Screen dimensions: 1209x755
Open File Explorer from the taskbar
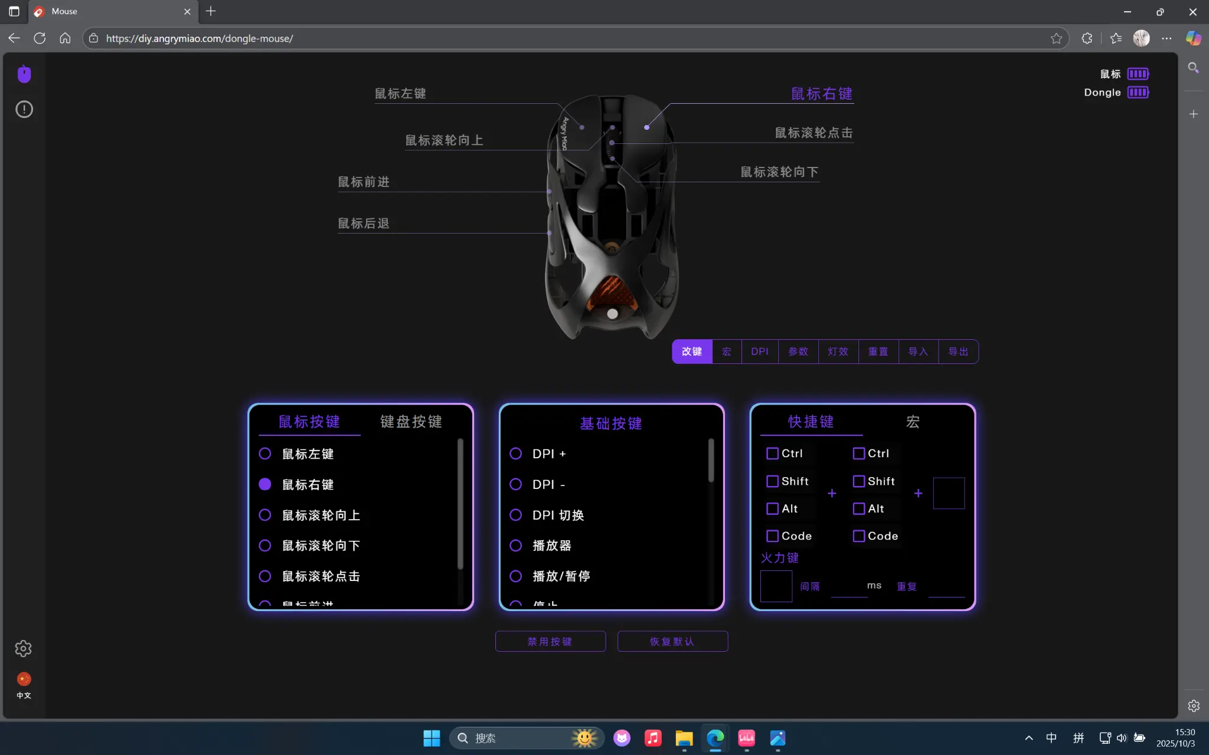coord(684,738)
